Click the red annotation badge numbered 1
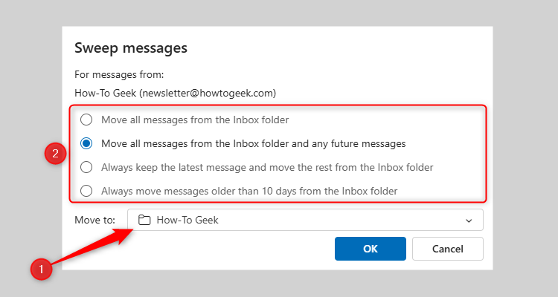The width and height of the screenshot is (558, 297). (x=42, y=269)
